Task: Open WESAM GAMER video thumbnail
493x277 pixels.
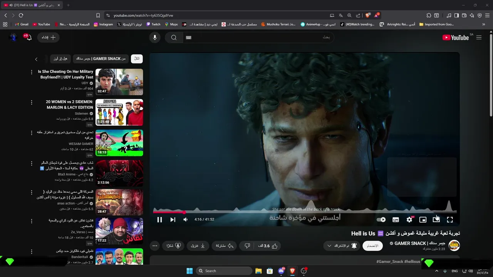Action: click(x=119, y=143)
